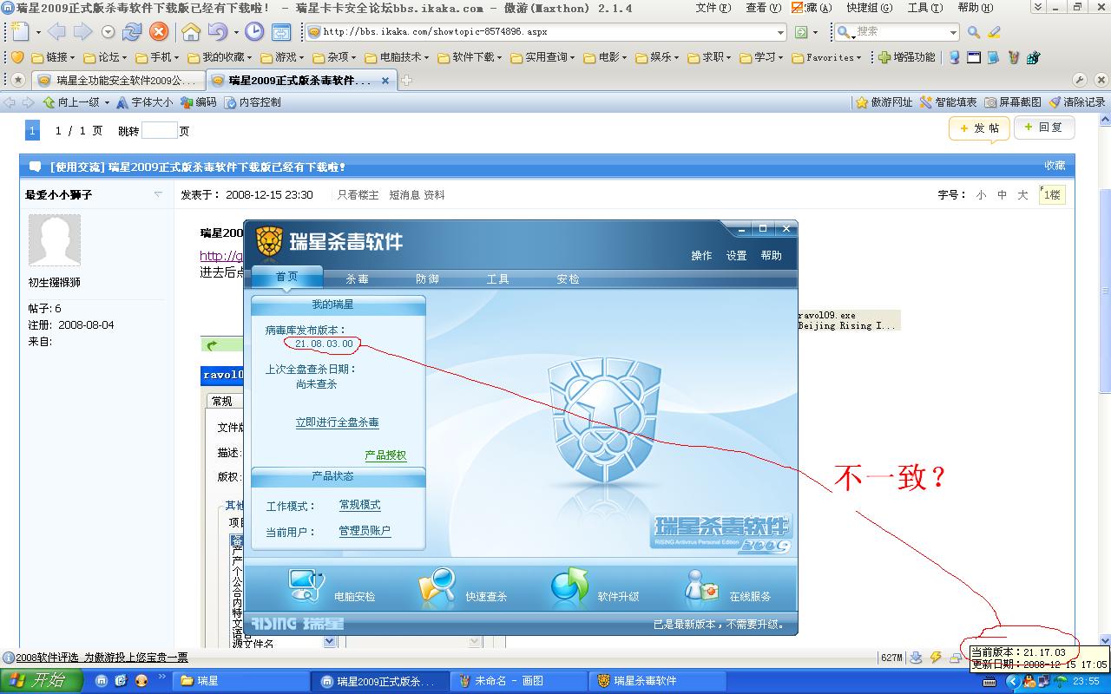Refresh the current web page
Viewport: 1111px width, 694px height.
[x=132, y=32]
